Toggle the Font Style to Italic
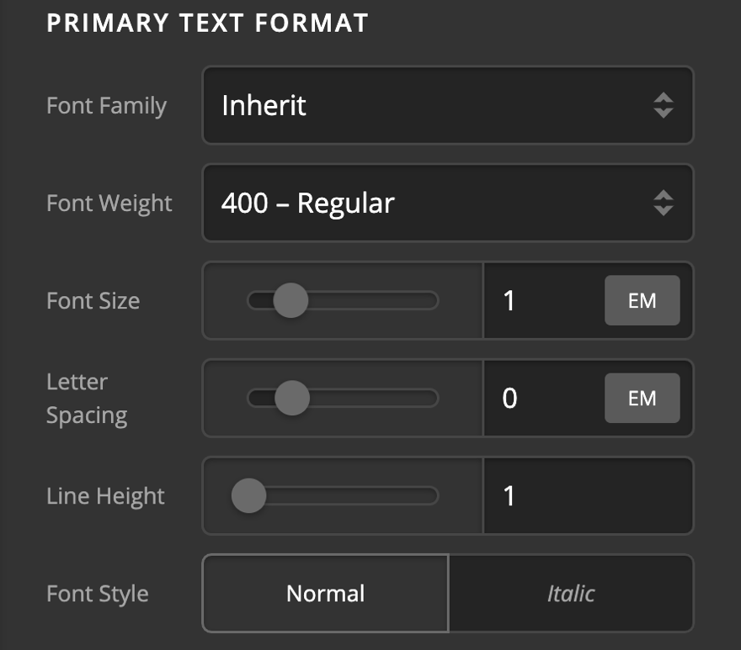741x650 pixels. (x=571, y=593)
